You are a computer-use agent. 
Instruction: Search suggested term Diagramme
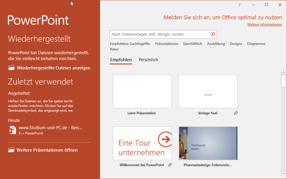point(256,44)
